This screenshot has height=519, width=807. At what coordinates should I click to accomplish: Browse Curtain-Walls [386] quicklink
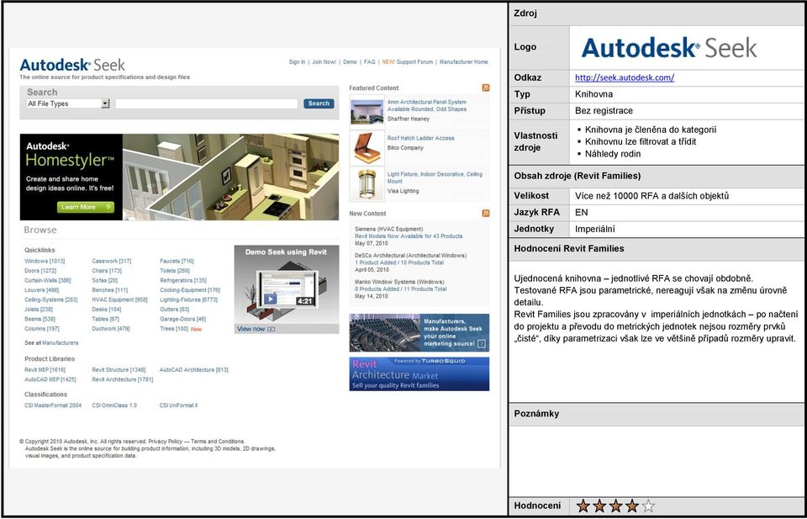tap(48, 281)
